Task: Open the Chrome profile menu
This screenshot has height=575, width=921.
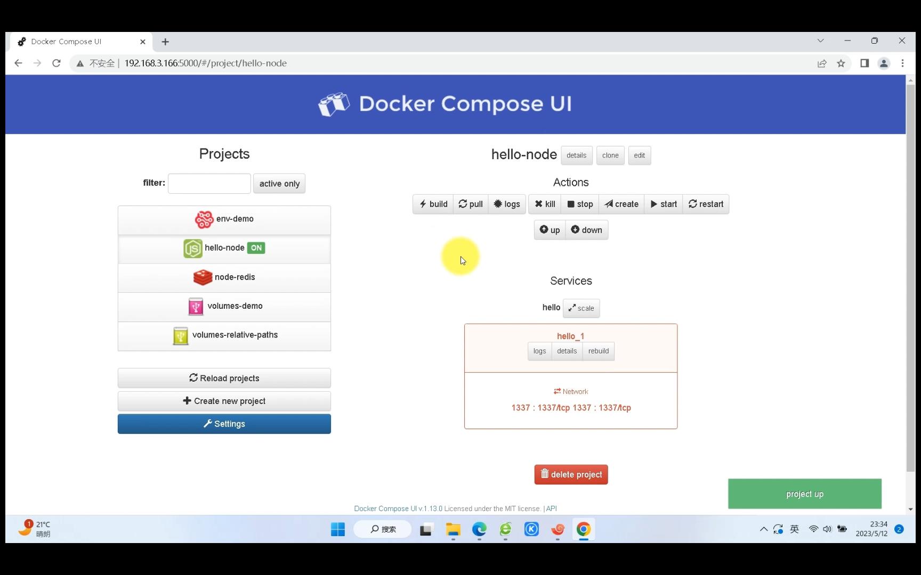Action: (x=884, y=63)
